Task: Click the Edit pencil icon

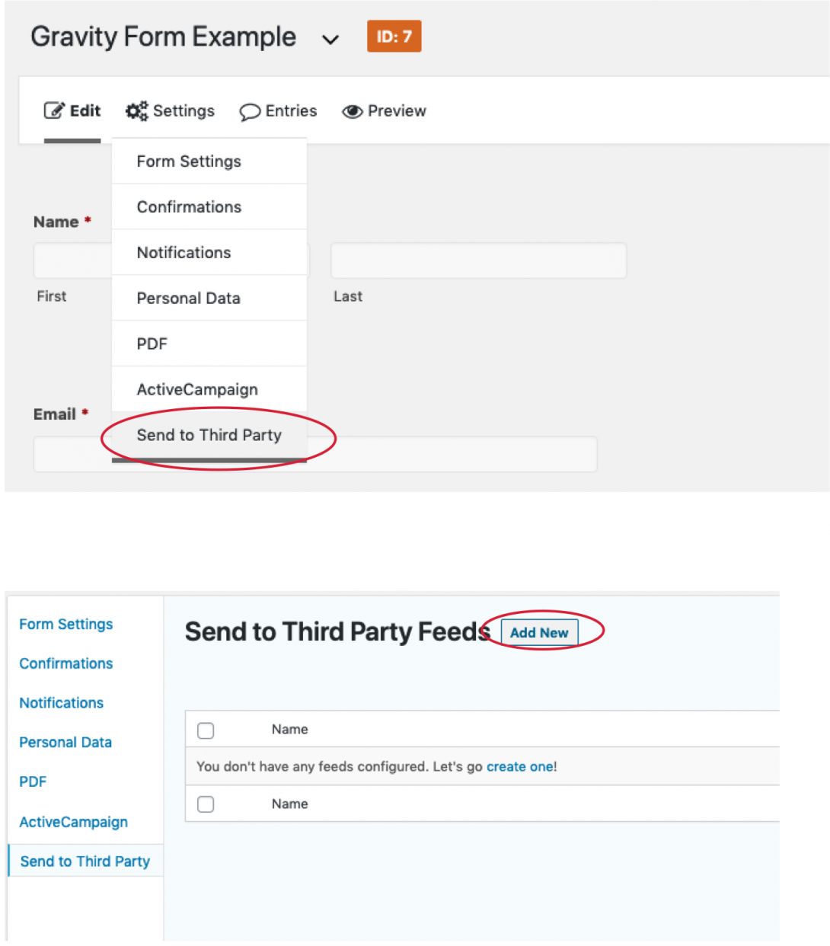Action: 53,110
